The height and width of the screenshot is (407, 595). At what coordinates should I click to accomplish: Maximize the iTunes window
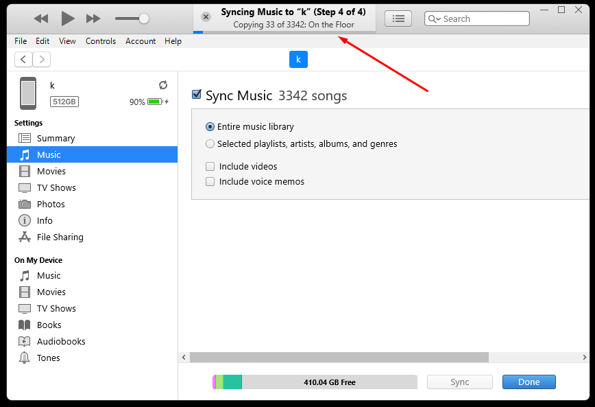561,10
